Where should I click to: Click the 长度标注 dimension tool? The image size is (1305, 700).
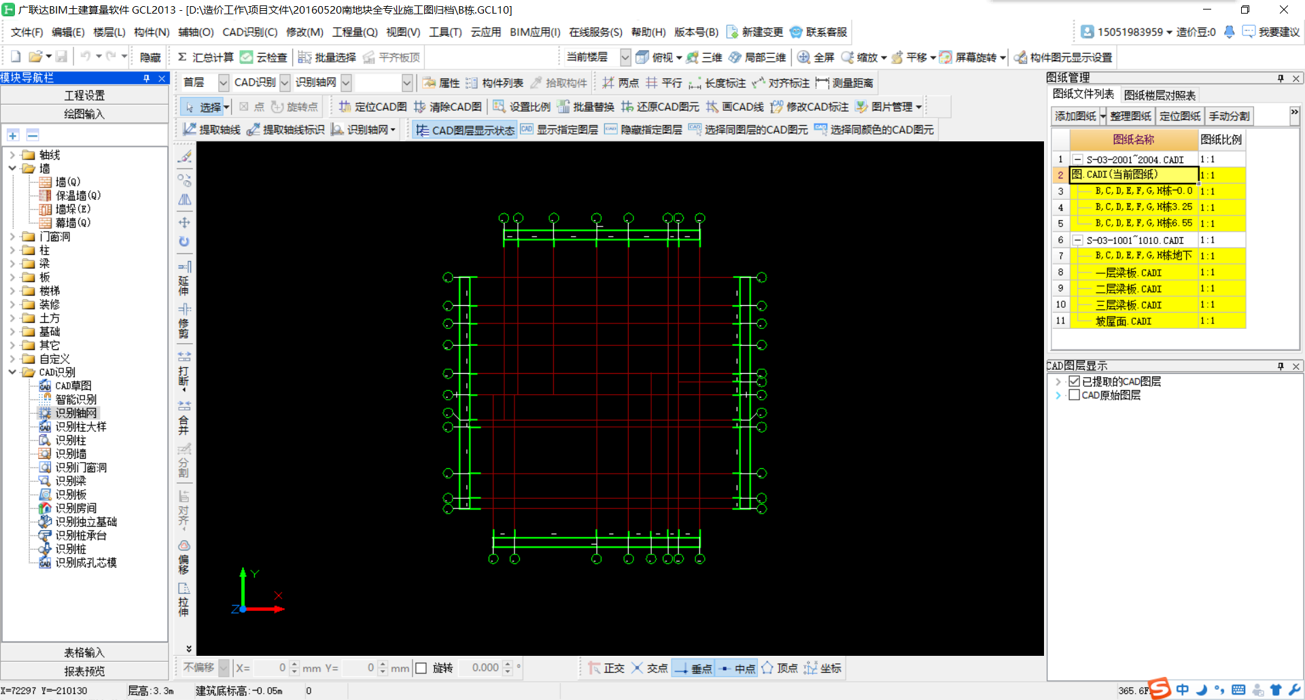[x=717, y=82]
